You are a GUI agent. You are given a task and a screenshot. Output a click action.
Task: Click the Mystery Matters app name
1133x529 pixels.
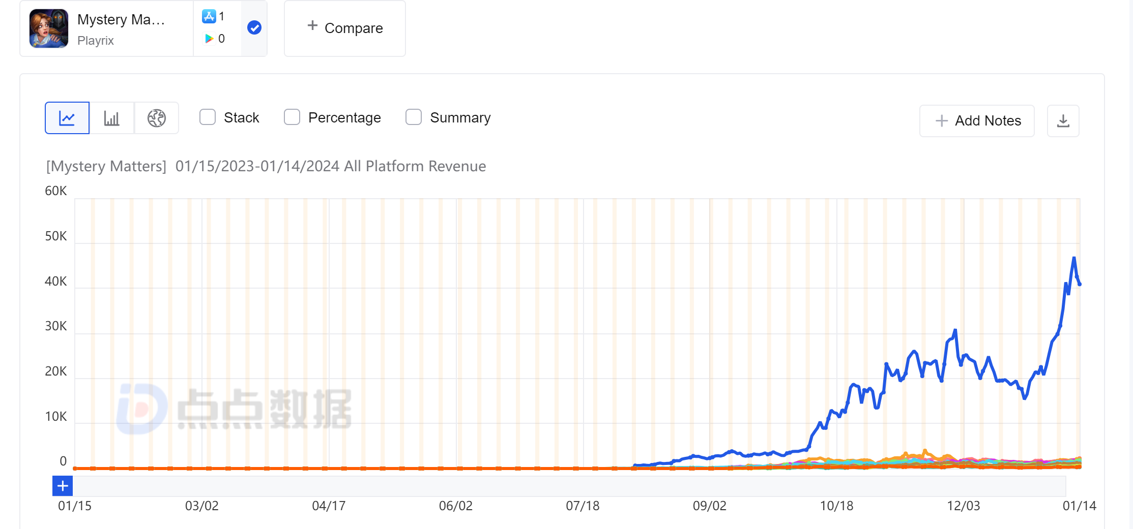click(121, 19)
